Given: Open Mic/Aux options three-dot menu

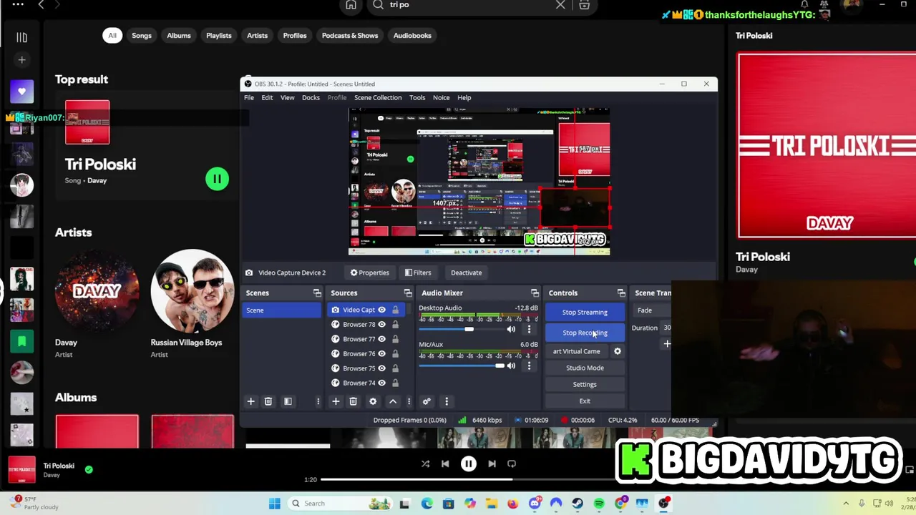Looking at the screenshot, I should (x=529, y=366).
